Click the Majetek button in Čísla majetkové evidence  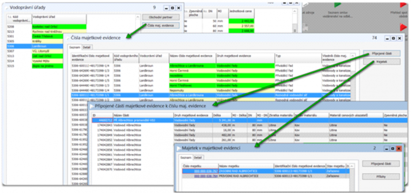click(x=382, y=62)
